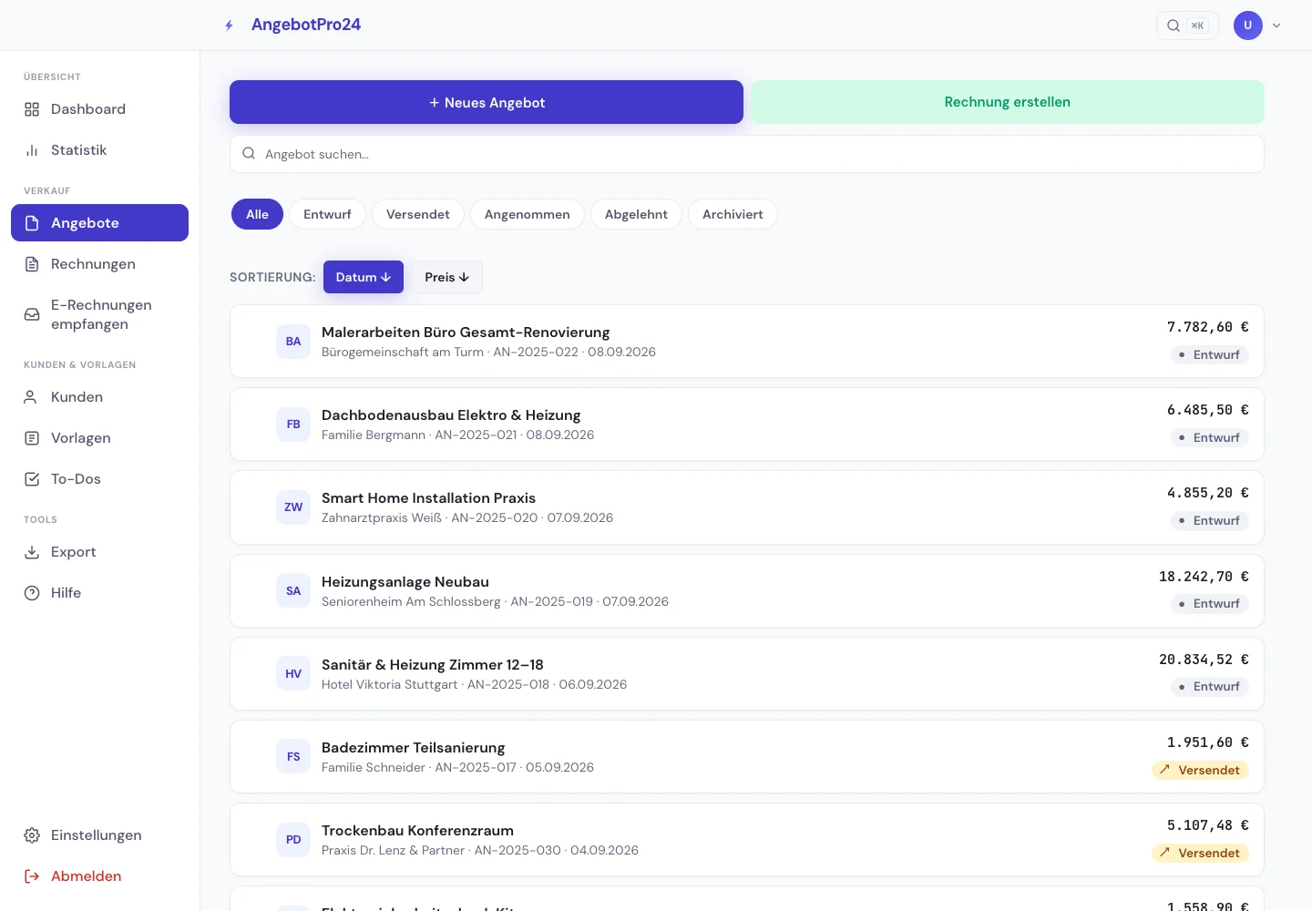
Task: Click the Export download icon
Action: 32,552
